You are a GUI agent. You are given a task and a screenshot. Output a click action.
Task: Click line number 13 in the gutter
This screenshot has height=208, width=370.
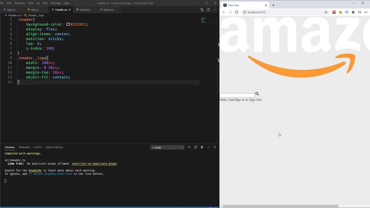coord(10,77)
